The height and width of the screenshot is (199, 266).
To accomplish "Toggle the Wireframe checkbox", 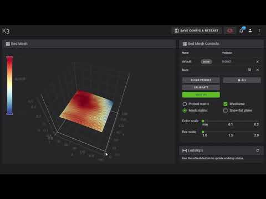I will (226, 104).
